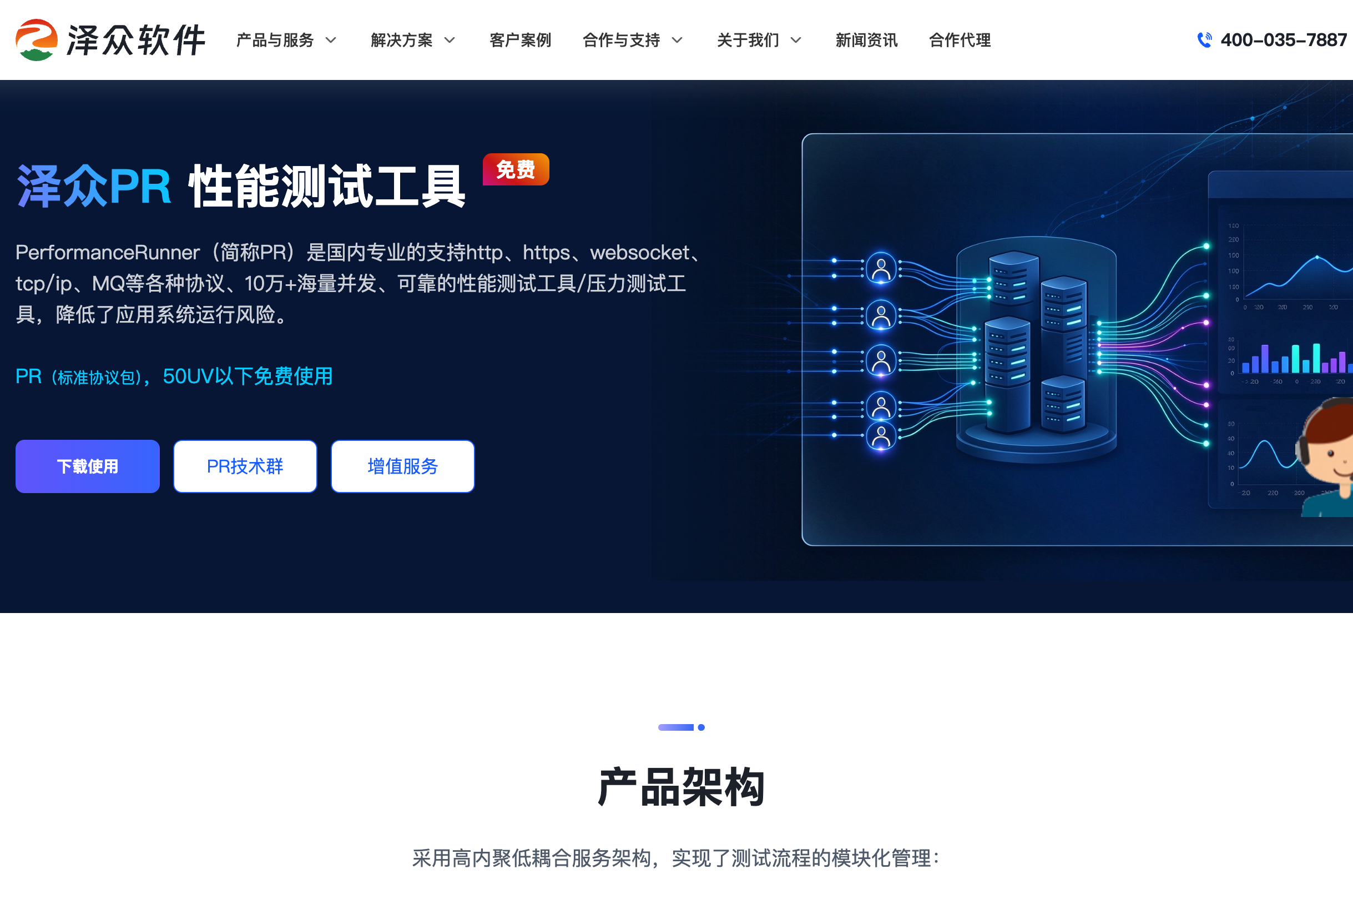Click the 400-035-7887 phone number

point(1283,39)
